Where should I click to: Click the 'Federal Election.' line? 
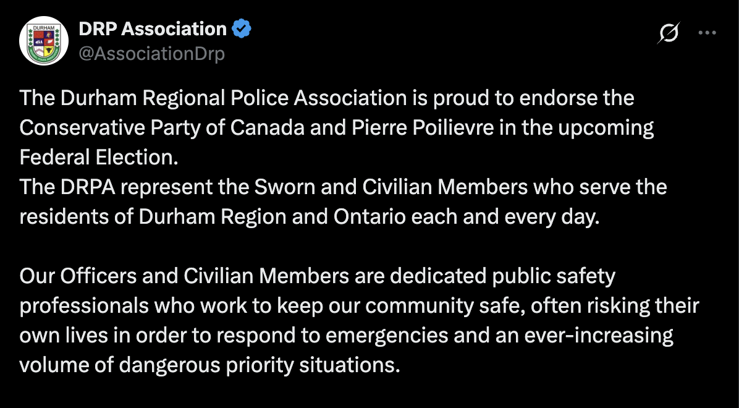99,158
